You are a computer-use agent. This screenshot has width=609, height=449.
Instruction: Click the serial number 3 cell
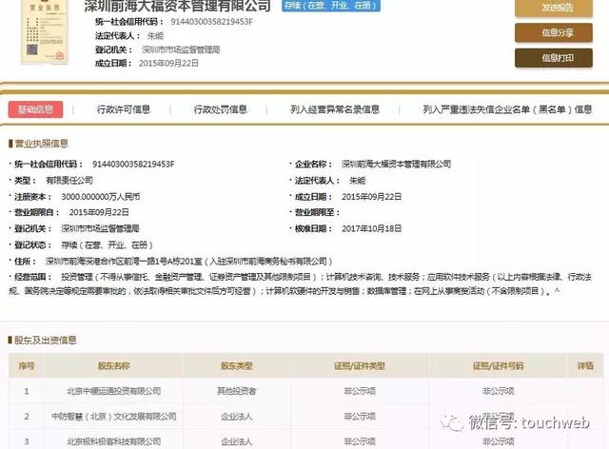[x=27, y=441]
